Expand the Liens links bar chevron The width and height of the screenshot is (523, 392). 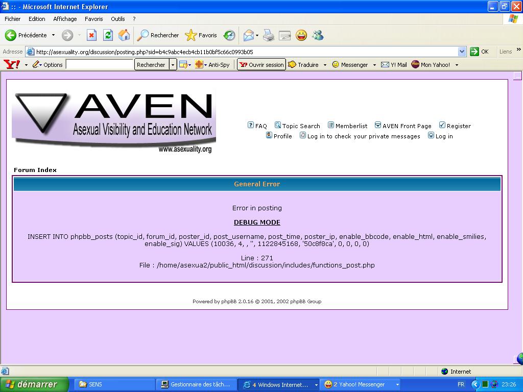[x=519, y=50]
